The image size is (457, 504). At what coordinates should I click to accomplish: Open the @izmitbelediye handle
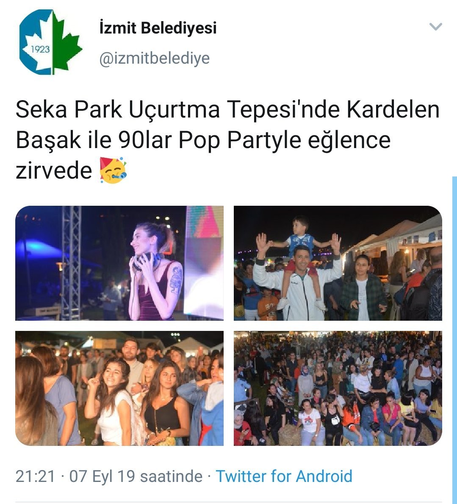(x=154, y=58)
